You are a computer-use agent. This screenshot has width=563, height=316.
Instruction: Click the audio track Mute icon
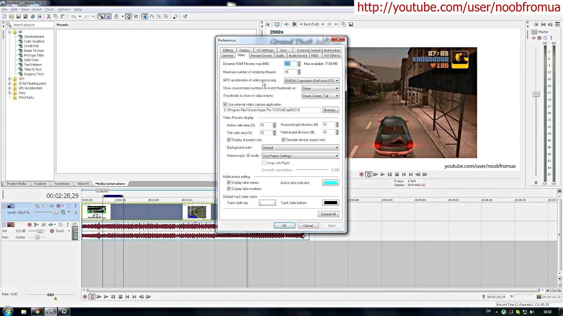point(61,225)
